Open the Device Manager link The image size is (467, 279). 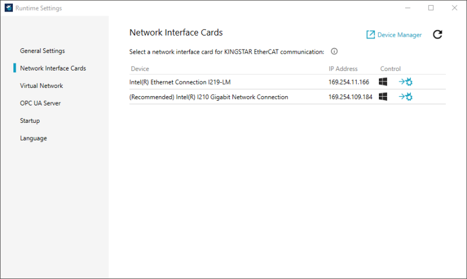tap(394, 35)
